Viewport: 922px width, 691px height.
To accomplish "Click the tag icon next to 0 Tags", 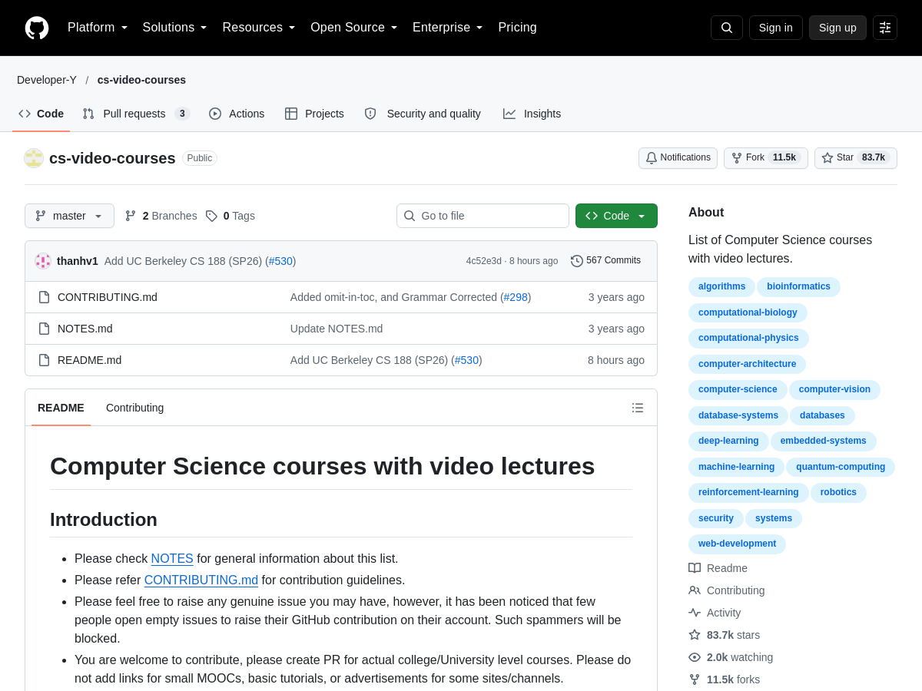I will click(x=211, y=216).
